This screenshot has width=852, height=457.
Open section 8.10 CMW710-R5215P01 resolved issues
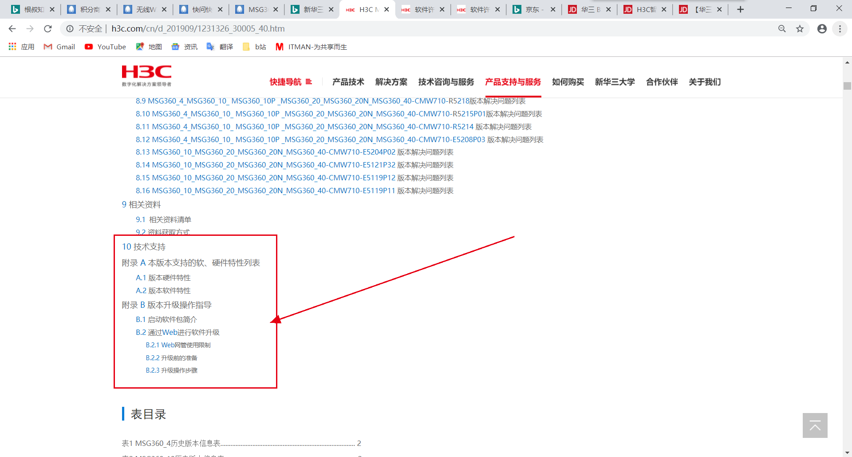(339, 114)
